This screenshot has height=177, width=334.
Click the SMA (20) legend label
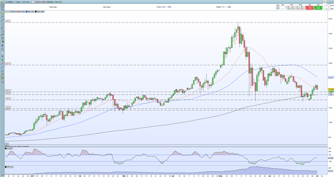(x=22, y=11)
